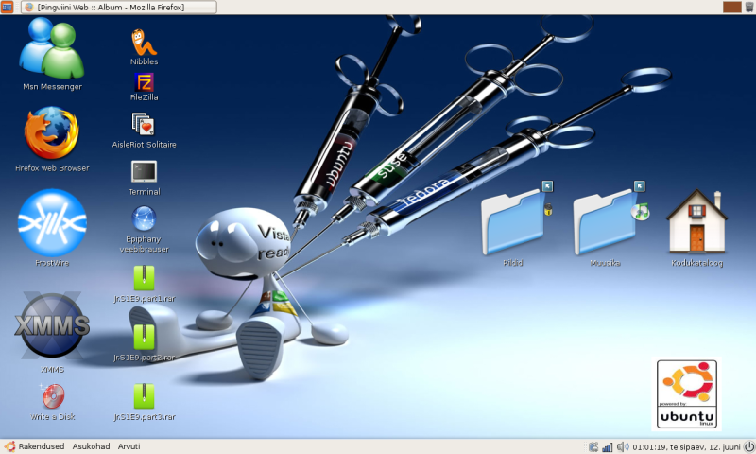Click the workspace switcher in top panel
The height and width of the screenshot is (454, 756).
[731, 7]
